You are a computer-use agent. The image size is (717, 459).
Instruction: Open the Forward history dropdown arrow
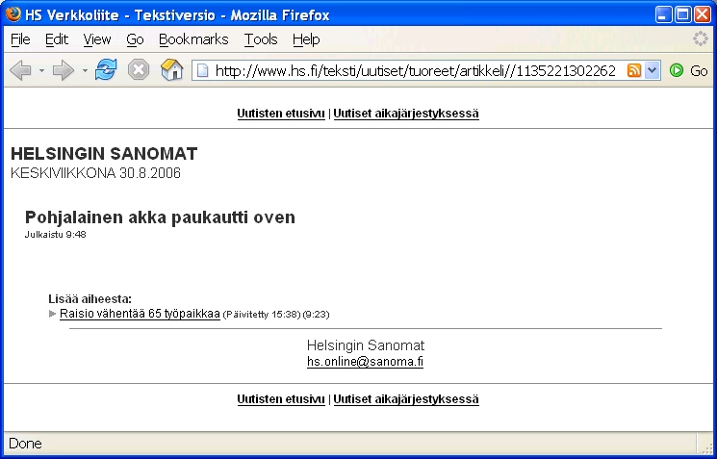[x=85, y=72]
